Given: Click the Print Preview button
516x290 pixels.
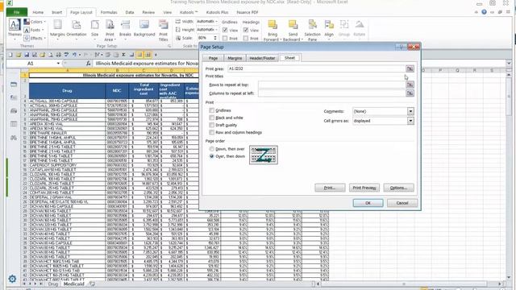Looking at the screenshot, I should point(364,188).
